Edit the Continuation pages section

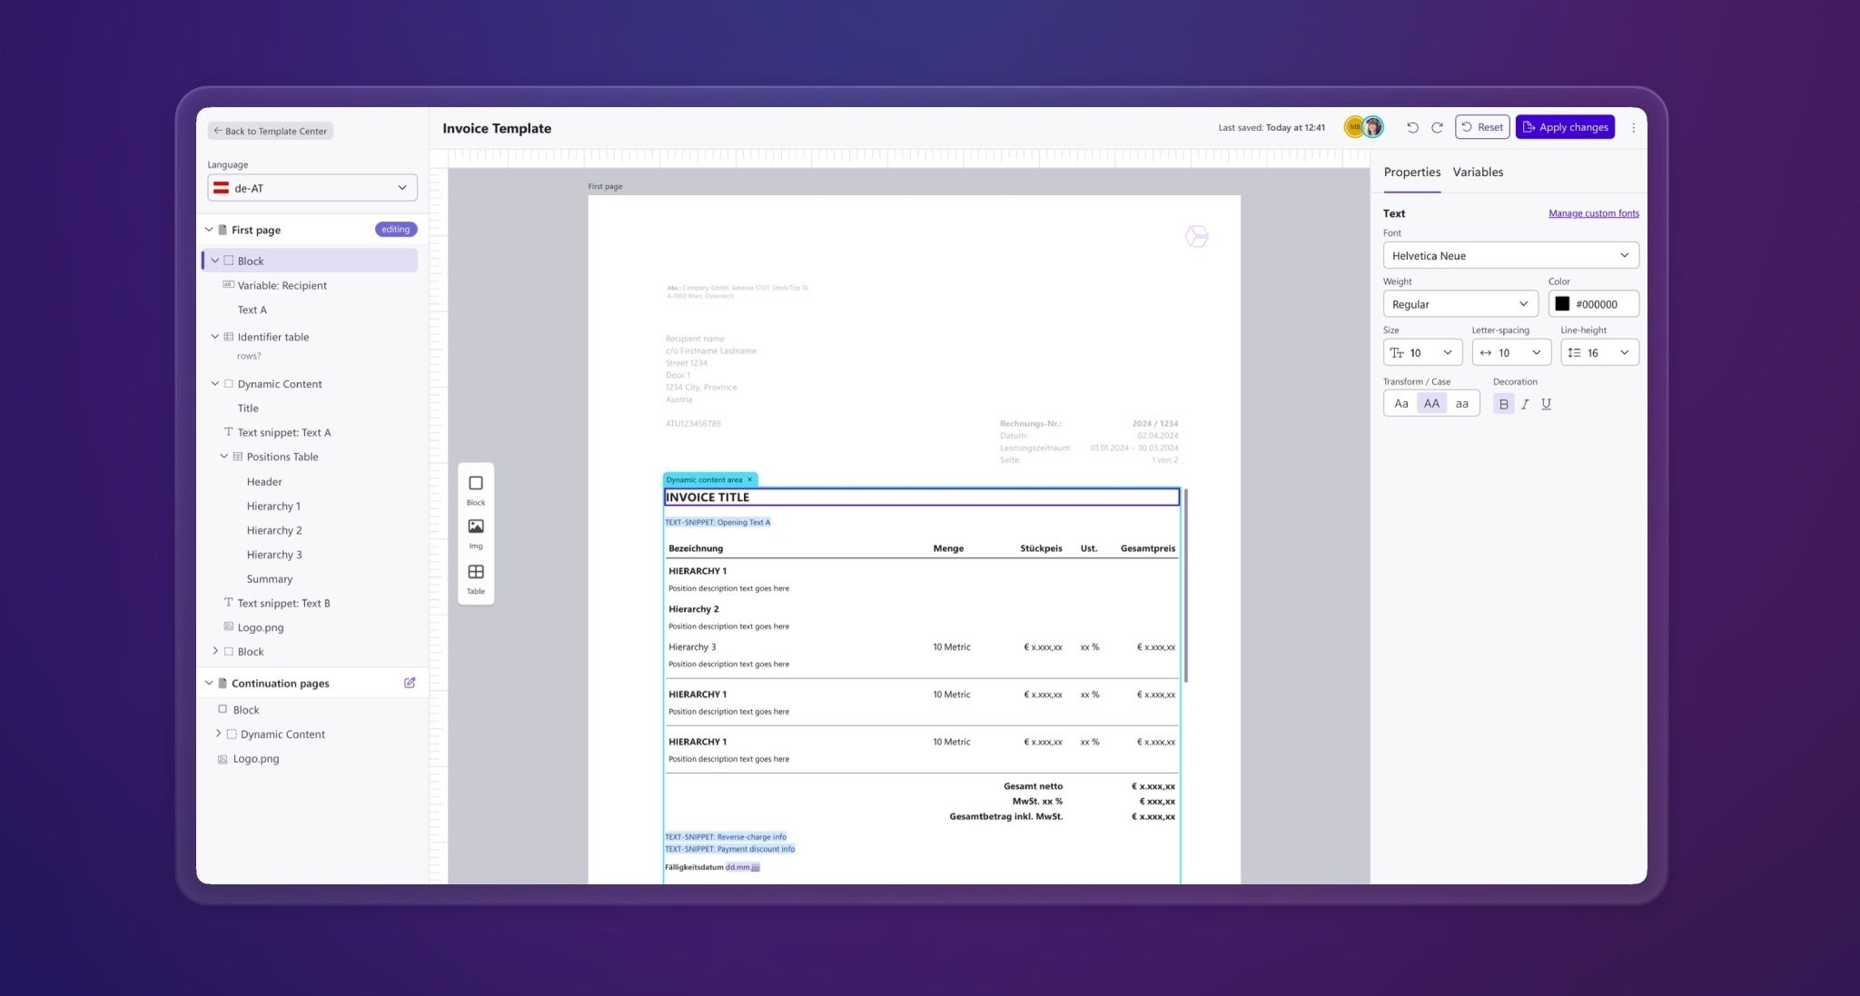(410, 683)
